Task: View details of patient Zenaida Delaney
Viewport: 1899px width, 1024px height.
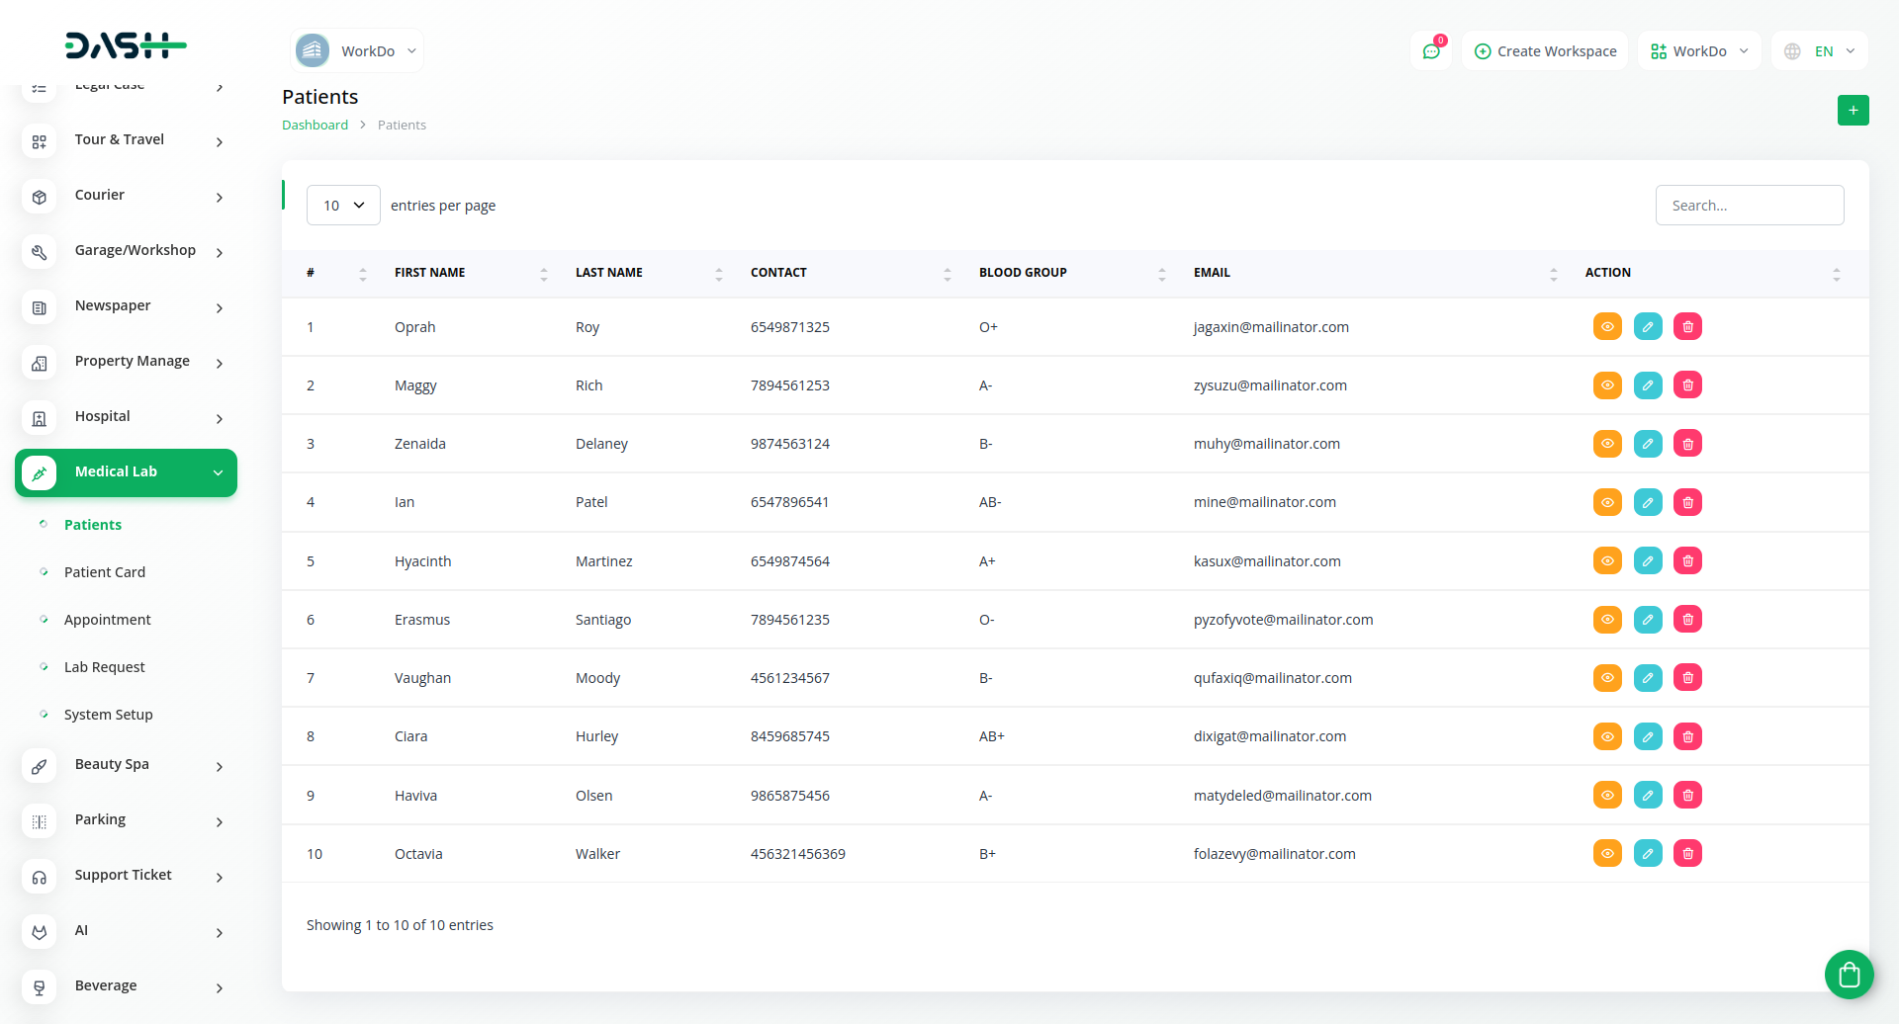Action: [x=1607, y=444]
